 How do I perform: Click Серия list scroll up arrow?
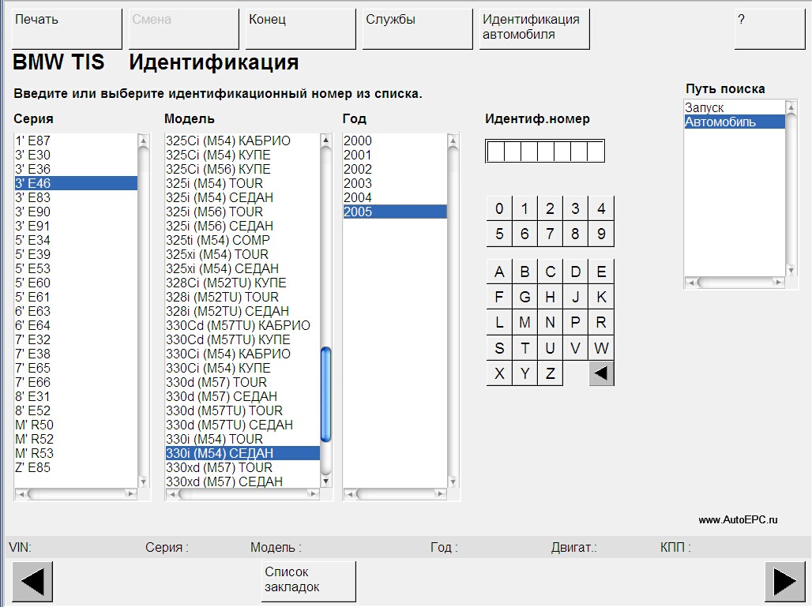click(144, 141)
